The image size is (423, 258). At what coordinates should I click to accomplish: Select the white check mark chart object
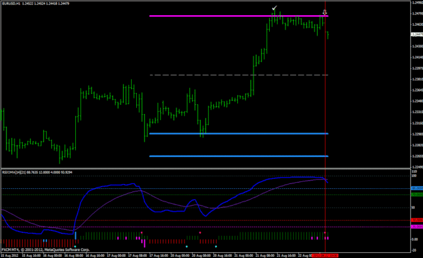click(x=274, y=8)
